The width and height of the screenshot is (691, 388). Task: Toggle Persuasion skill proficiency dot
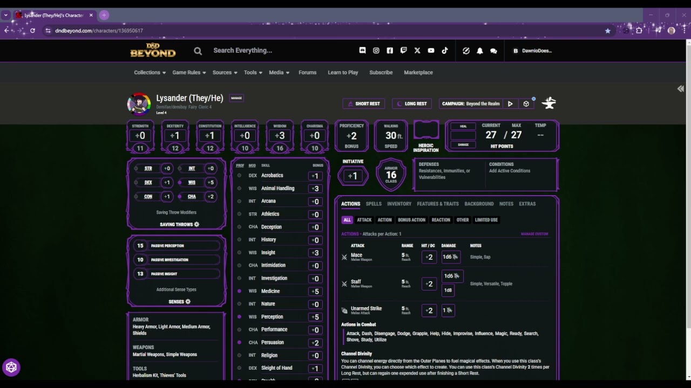(239, 342)
